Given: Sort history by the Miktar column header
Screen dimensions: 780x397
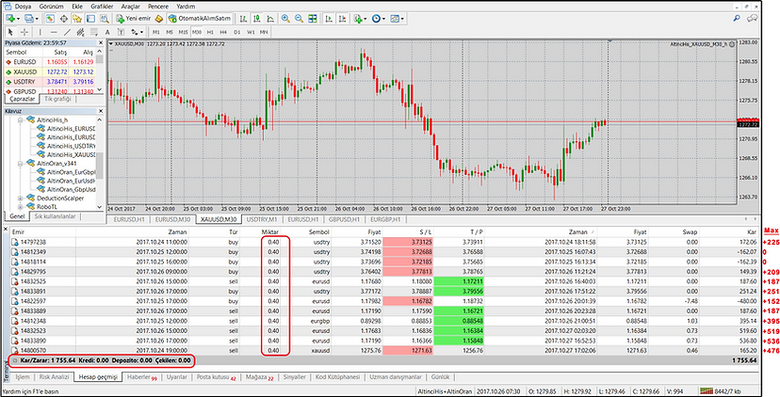Looking at the screenshot, I should (x=270, y=231).
